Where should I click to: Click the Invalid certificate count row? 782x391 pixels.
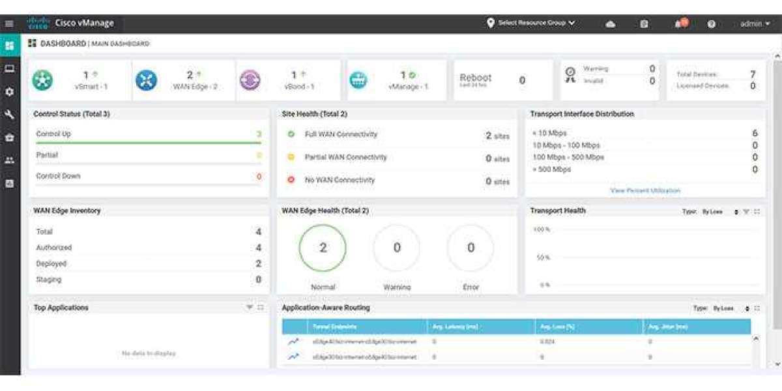(x=619, y=81)
